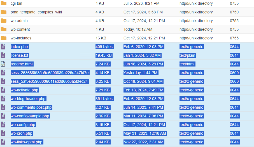The height and width of the screenshot is (147, 254).
Task: Select the wp-cron.php file name
Action: (x=22, y=133)
